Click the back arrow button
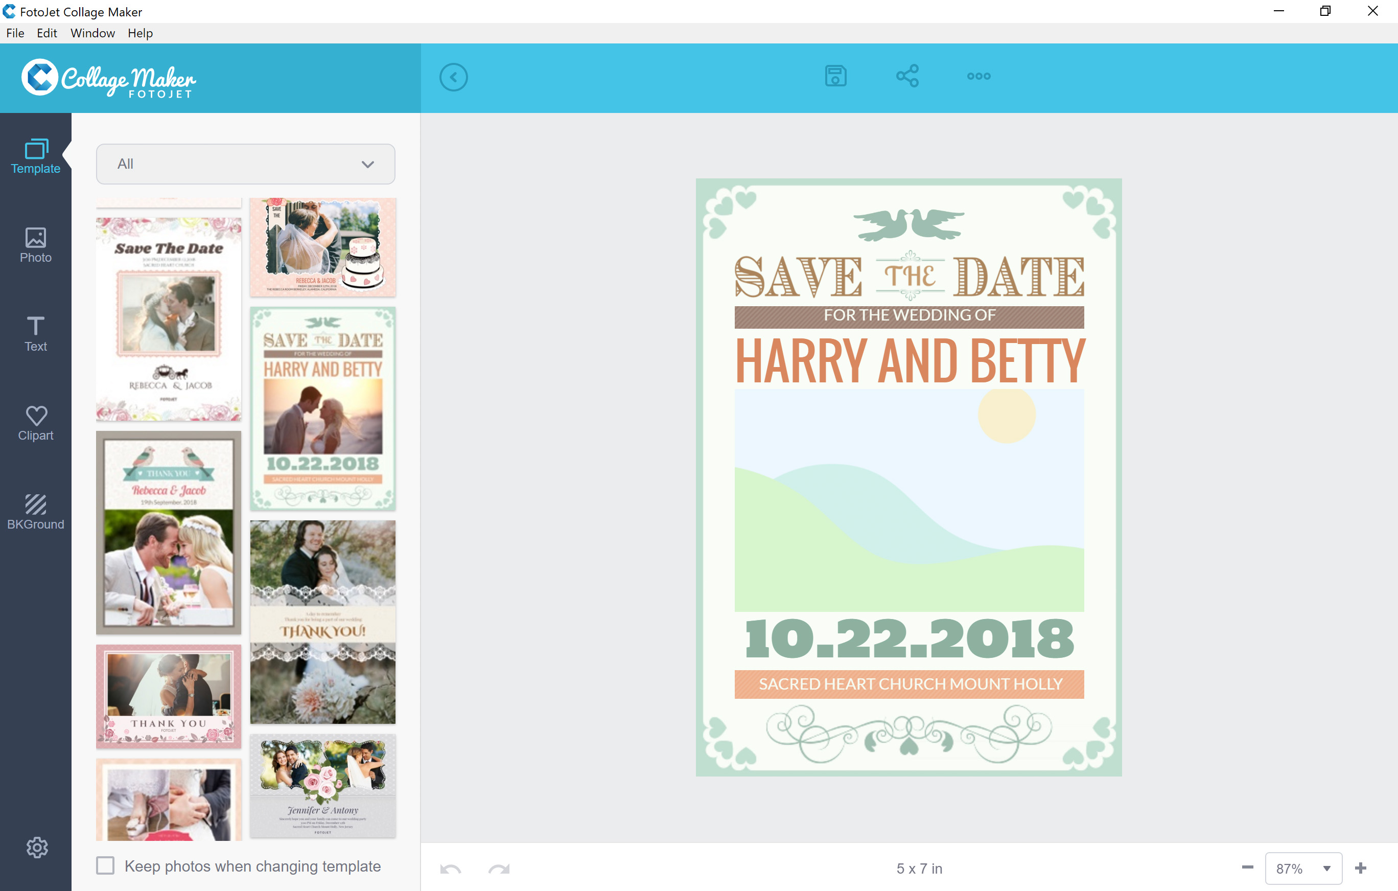Viewport: 1398px width, 891px height. click(x=453, y=77)
